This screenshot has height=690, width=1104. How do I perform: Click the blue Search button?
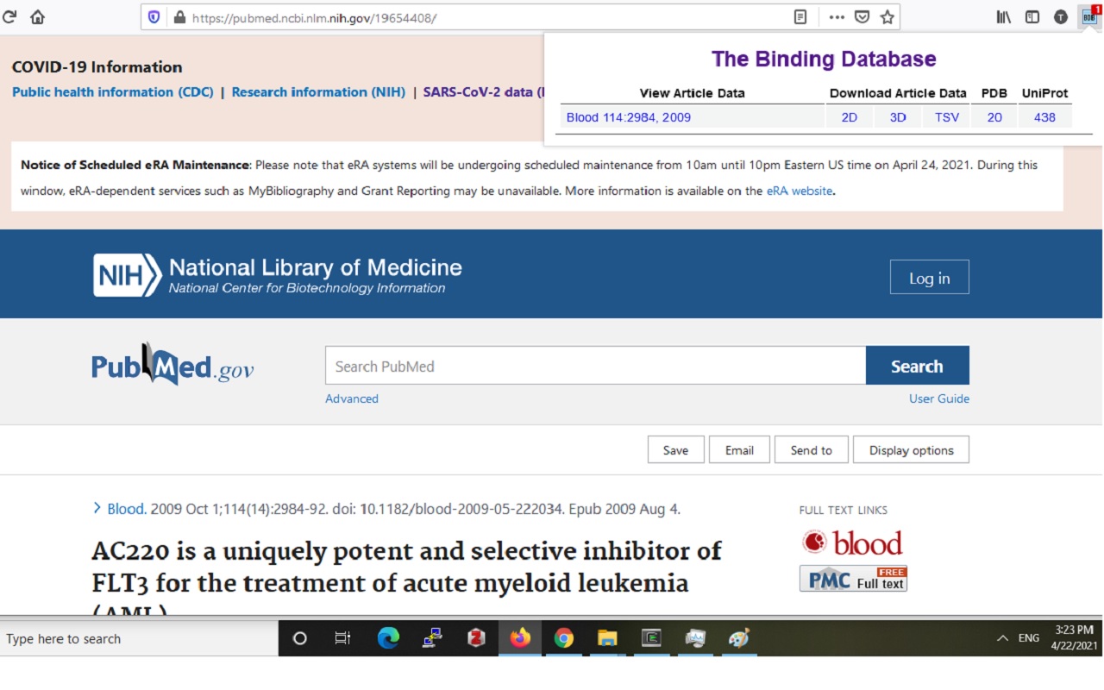918,366
